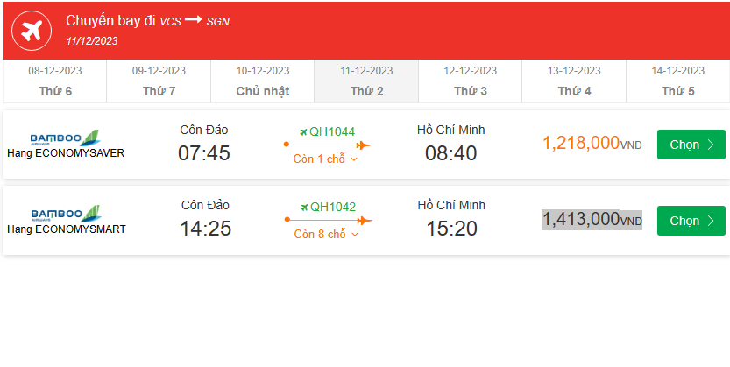730x367 pixels.
Task: Select the active 11-12-2023 Thứ 2 tab
Action: coord(366,81)
